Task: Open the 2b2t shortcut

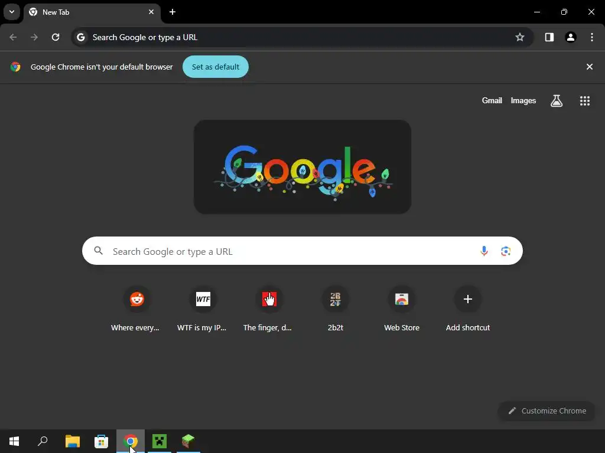Action: point(336,308)
